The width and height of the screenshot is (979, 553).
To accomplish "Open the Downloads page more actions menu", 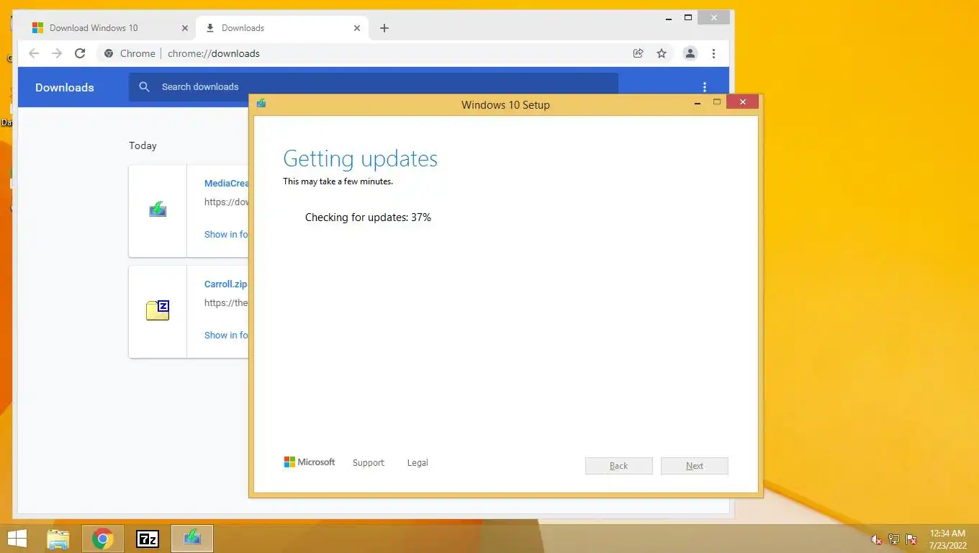I will click(x=705, y=87).
